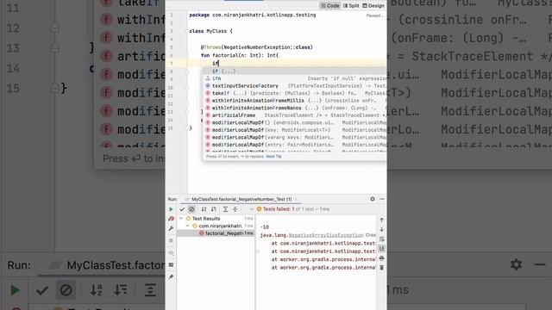Screen dimensions: 552x310
Task: Choose withInfiniteAnimationFrameMillis suggestion
Action: [294, 101]
